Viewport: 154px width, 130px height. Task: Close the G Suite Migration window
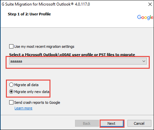150,4
